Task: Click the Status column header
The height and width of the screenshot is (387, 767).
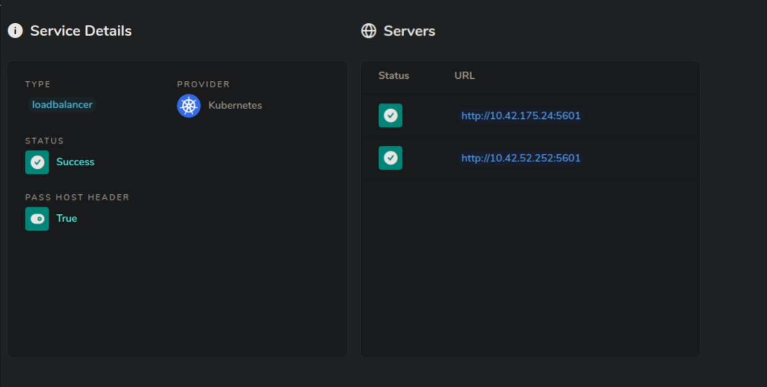Action: pos(394,75)
